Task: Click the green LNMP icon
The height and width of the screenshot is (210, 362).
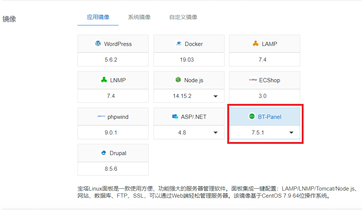Action: tap(104, 80)
